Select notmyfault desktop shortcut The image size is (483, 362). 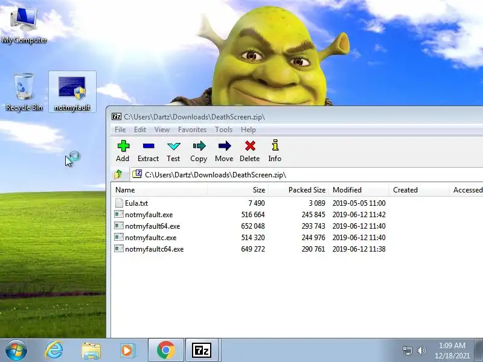coord(72,92)
